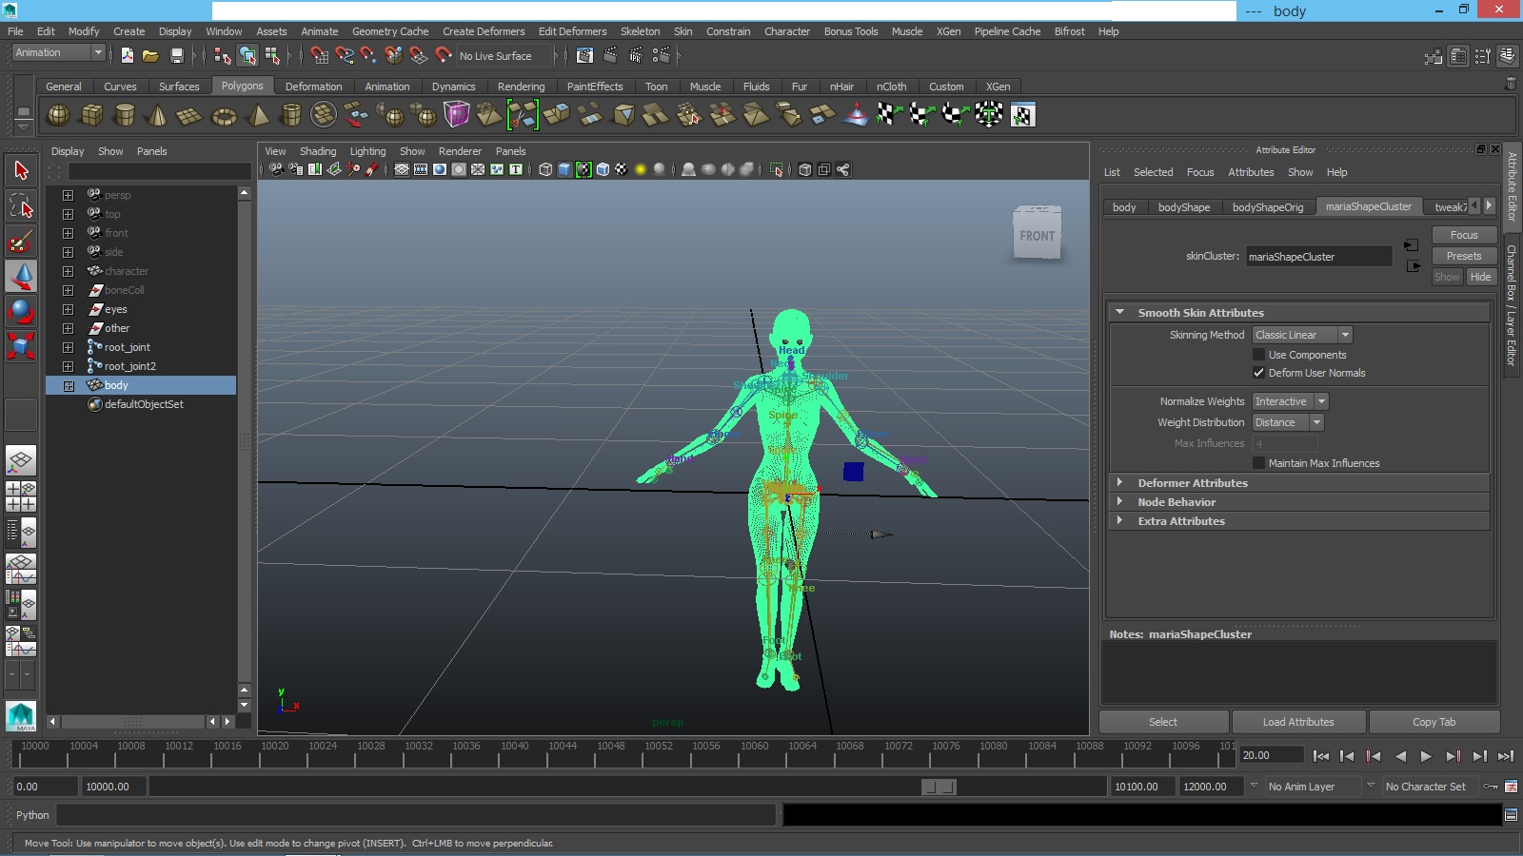1523x856 pixels.
Task: Create a polygon pyramid from the shelf
Action: [x=258, y=115]
